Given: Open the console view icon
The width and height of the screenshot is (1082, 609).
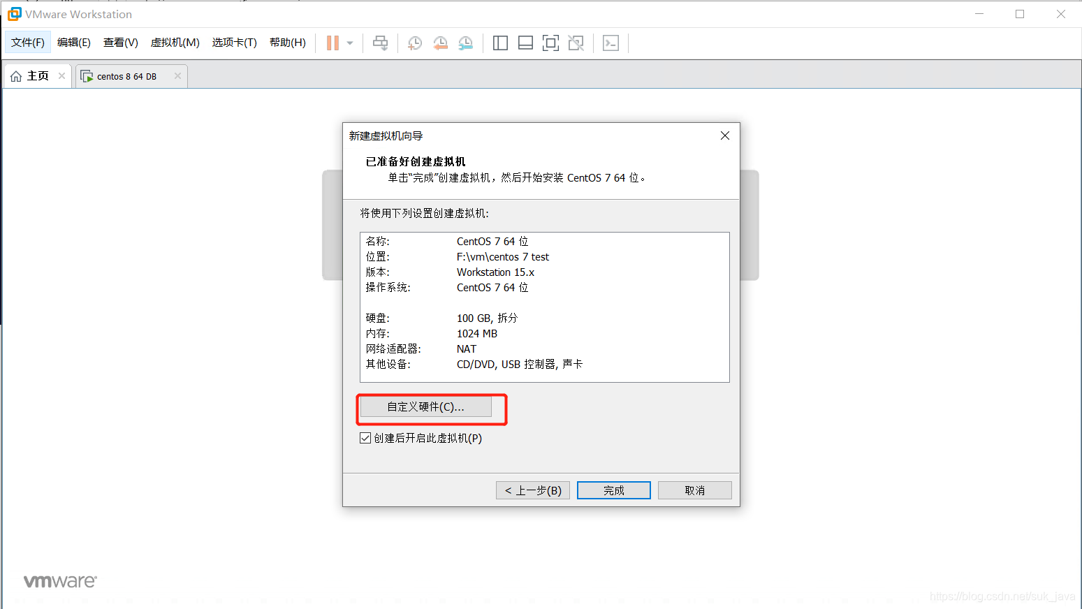Looking at the screenshot, I should [611, 43].
